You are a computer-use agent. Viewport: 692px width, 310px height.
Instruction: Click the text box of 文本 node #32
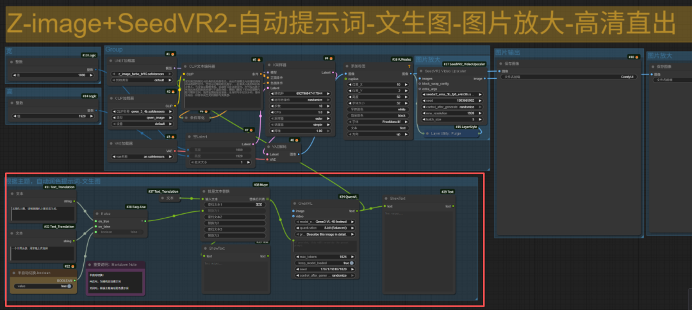pos(43,253)
